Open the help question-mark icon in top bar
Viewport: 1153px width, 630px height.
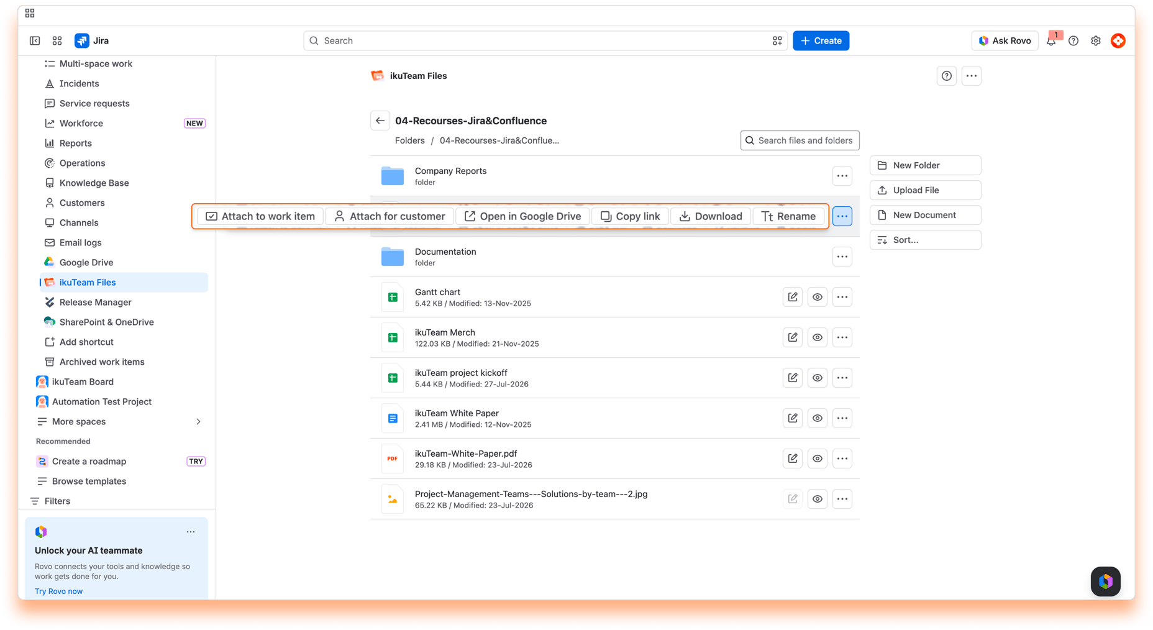[x=1073, y=40]
